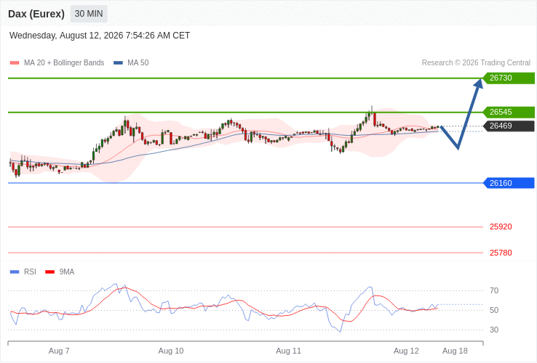This screenshot has width=537, height=363.
Task: Click the Aug 18 date axis label
Action: [x=455, y=351]
